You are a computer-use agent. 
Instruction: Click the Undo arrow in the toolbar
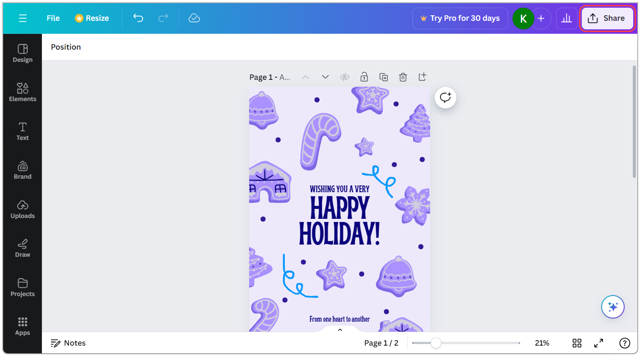tap(138, 18)
